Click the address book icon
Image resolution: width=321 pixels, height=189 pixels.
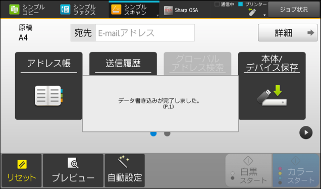click(x=49, y=96)
